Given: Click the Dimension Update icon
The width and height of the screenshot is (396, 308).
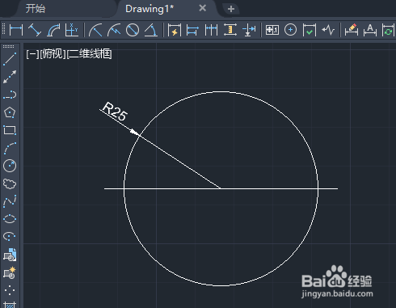Looking at the screenshot, I should pyautogui.click(x=388, y=30).
